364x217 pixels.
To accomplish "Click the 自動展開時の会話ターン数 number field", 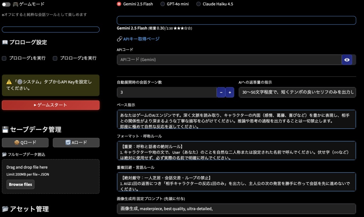I will click(167, 93).
